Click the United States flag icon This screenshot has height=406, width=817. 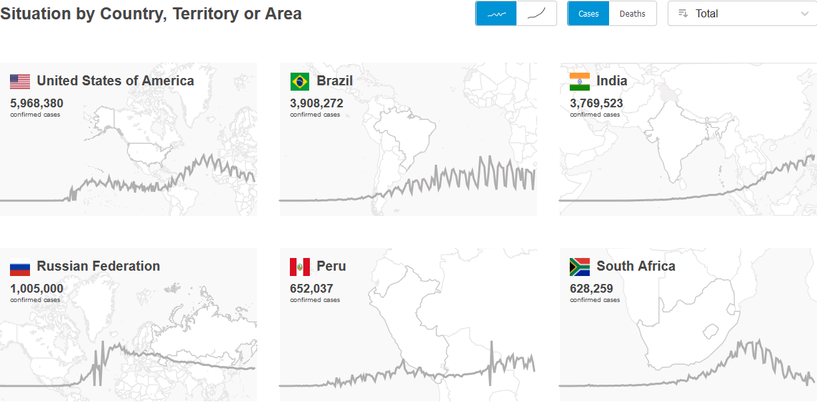[x=20, y=81]
